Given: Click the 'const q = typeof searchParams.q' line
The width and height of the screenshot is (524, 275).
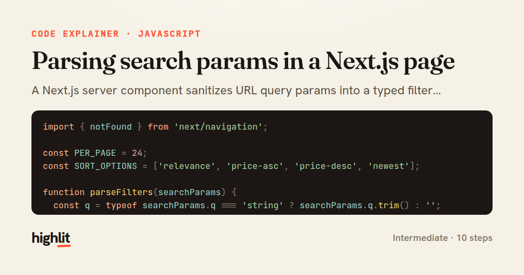Looking at the screenshot, I should [x=247, y=206].
